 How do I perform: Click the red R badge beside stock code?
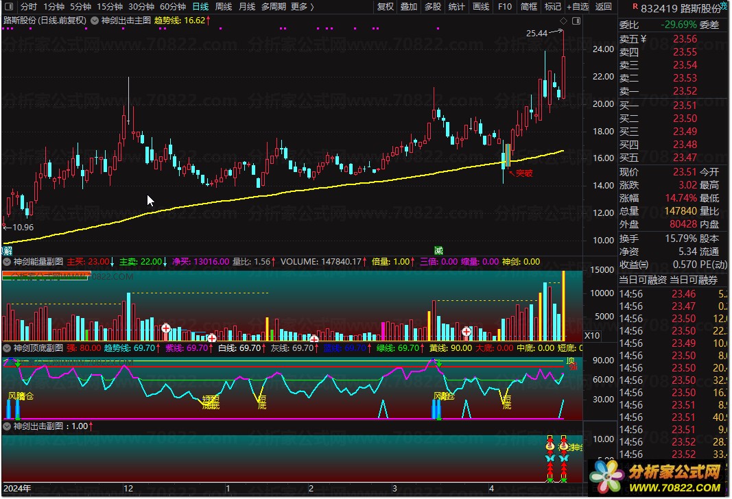click(x=635, y=7)
